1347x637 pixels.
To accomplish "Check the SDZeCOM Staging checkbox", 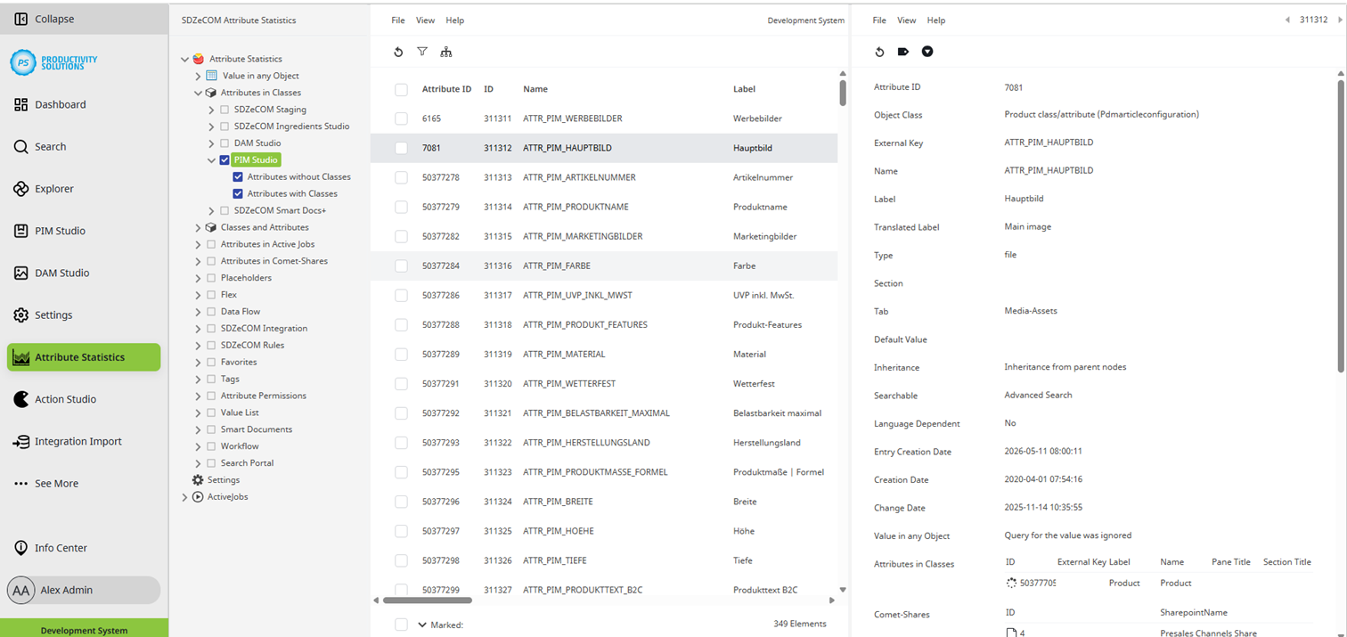I will click(224, 110).
